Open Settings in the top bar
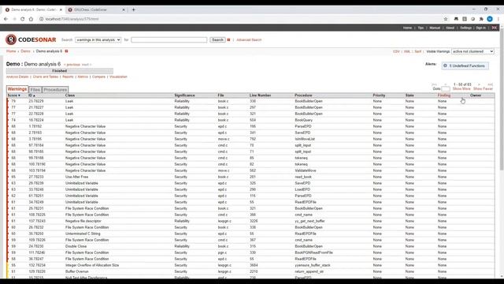 (465, 28)
